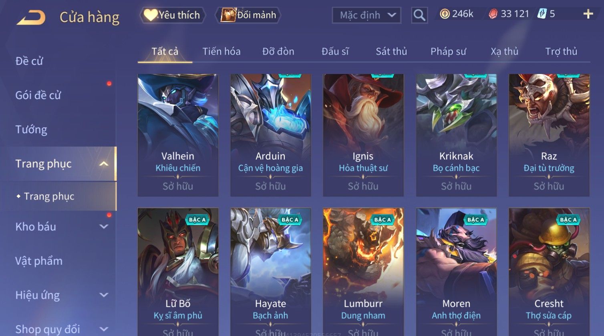Open the Yêu thích heart favorites
This screenshot has height=336, width=604.
pyautogui.click(x=173, y=15)
